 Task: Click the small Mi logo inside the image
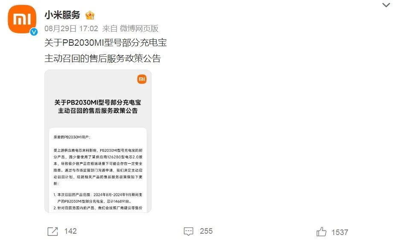point(142,79)
